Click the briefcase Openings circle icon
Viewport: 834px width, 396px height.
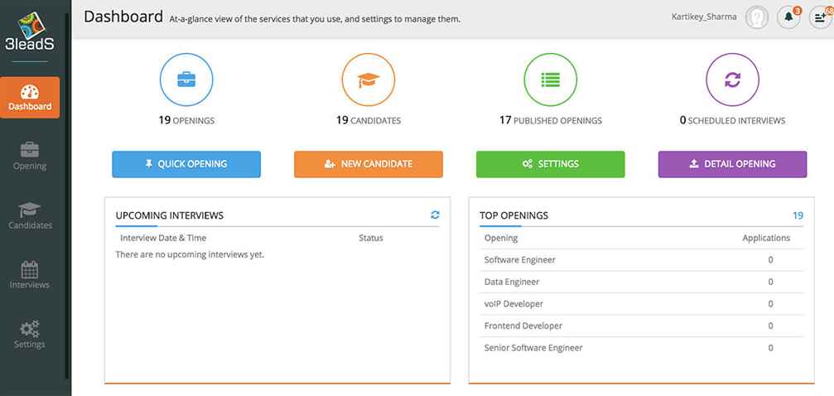tap(186, 80)
